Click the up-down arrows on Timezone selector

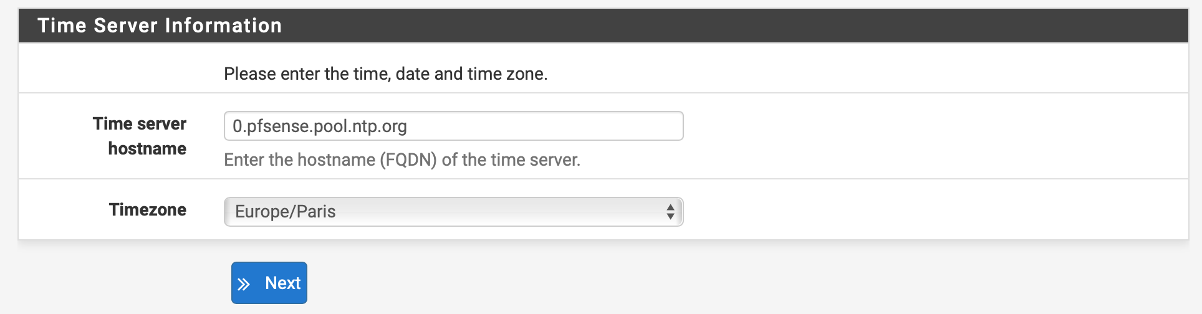pos(670,212)
